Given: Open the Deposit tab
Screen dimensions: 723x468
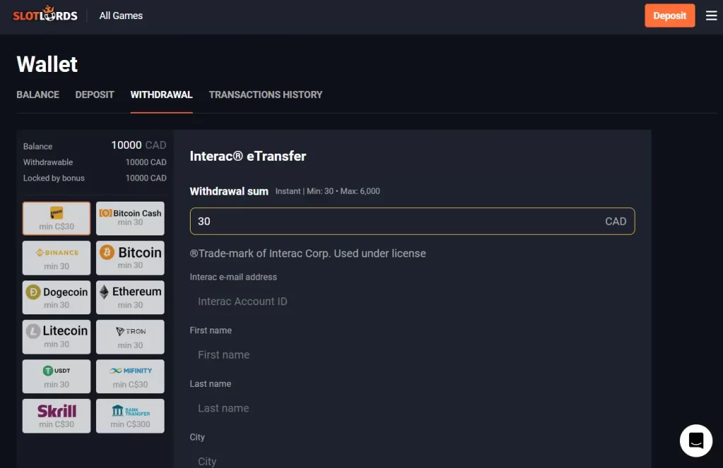Looking at the screenshot, I should (x=95, y=94).
